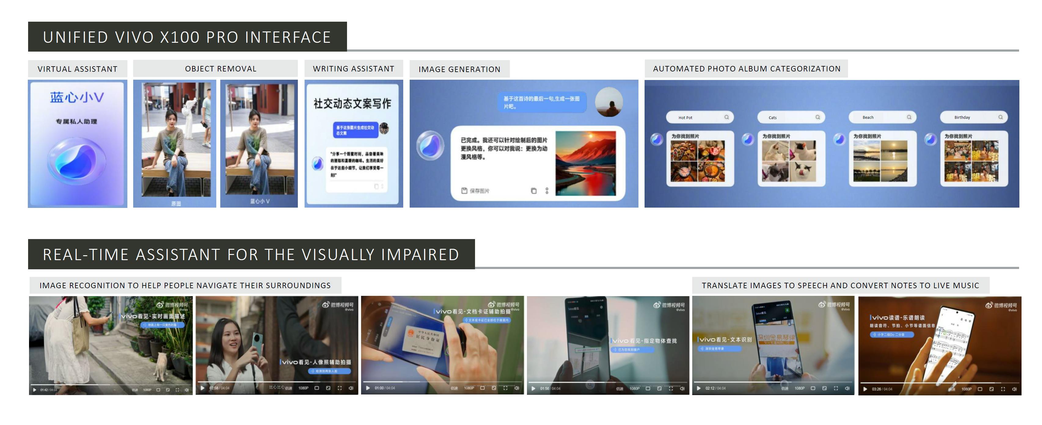Click the copy icon in the image generation panel
1042x425 pixels.
pos(534,191)
